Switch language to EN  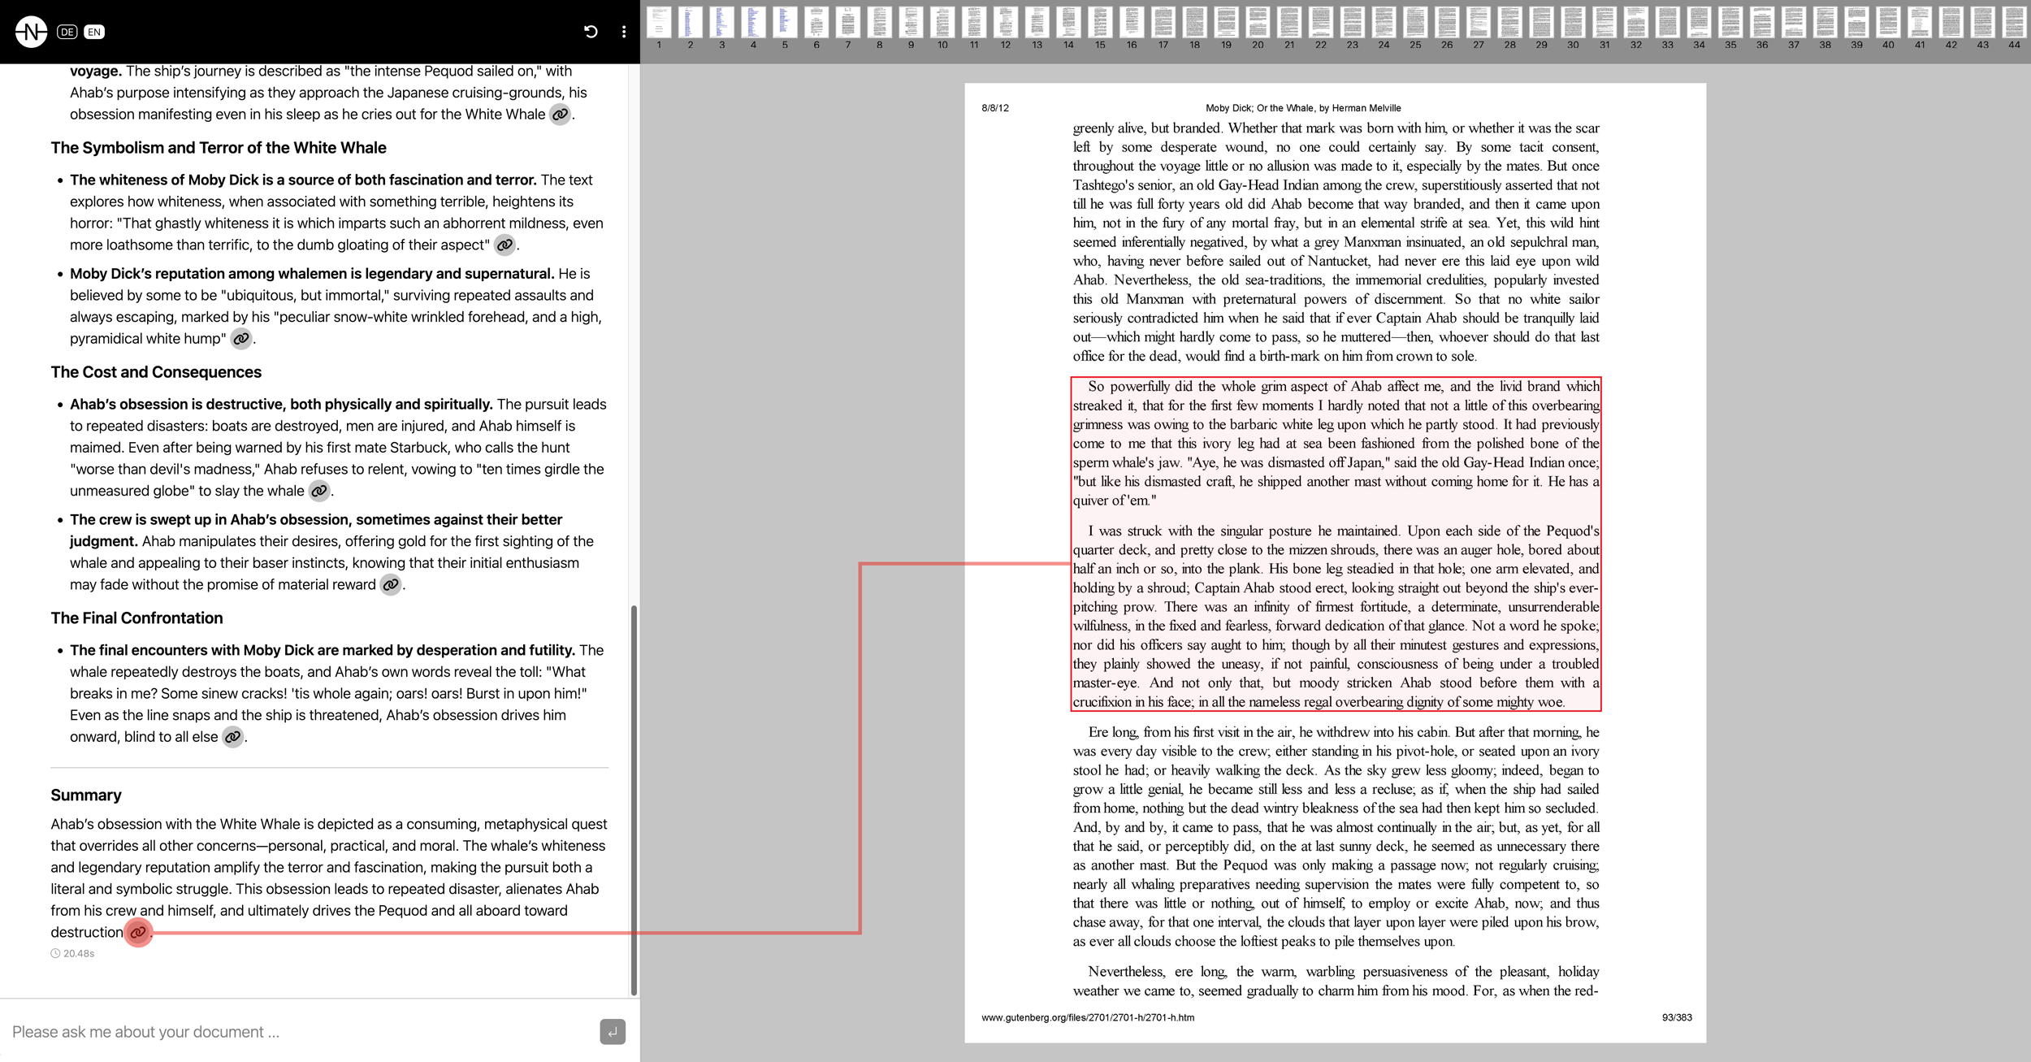coord(94,33)
